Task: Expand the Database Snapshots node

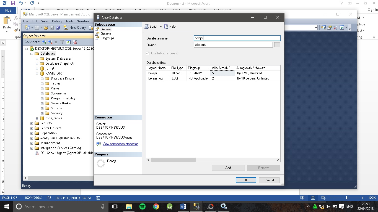Action: (x=37, y=63)
